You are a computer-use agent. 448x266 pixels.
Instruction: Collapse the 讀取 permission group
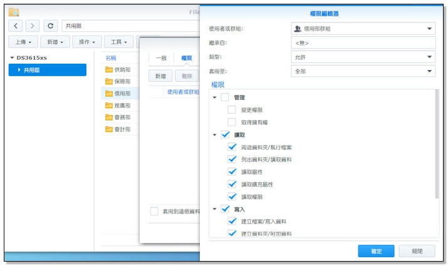[214, 135]
